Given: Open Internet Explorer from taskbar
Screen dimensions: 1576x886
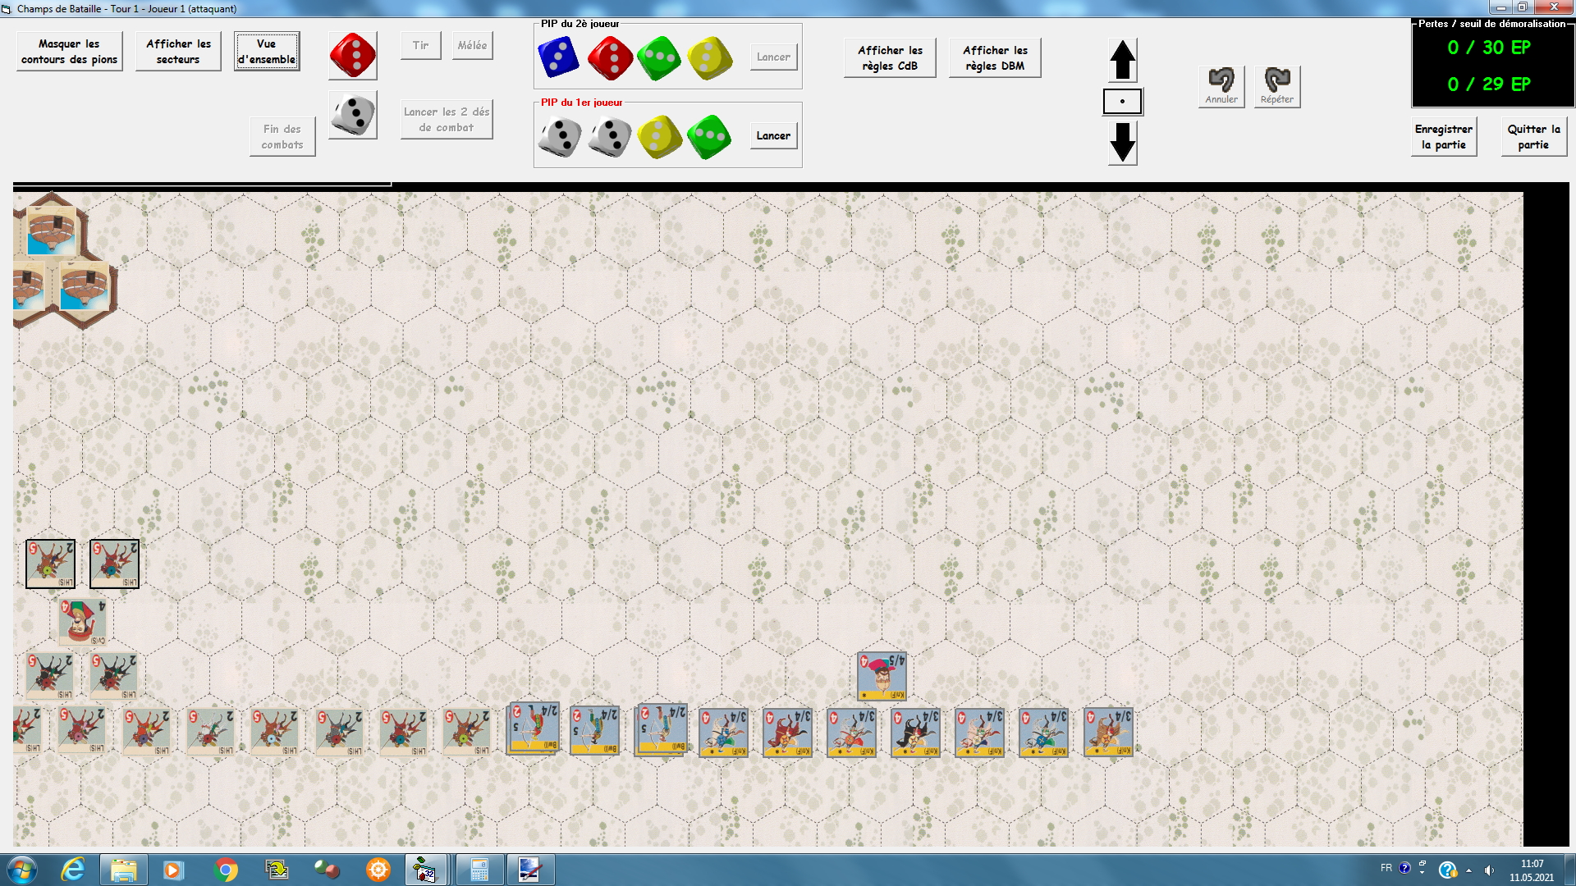Looking at the screenshot, I should click(73, 870).
